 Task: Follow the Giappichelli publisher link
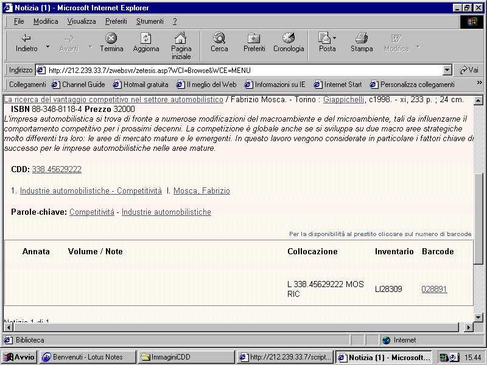[x=344, y=99]
